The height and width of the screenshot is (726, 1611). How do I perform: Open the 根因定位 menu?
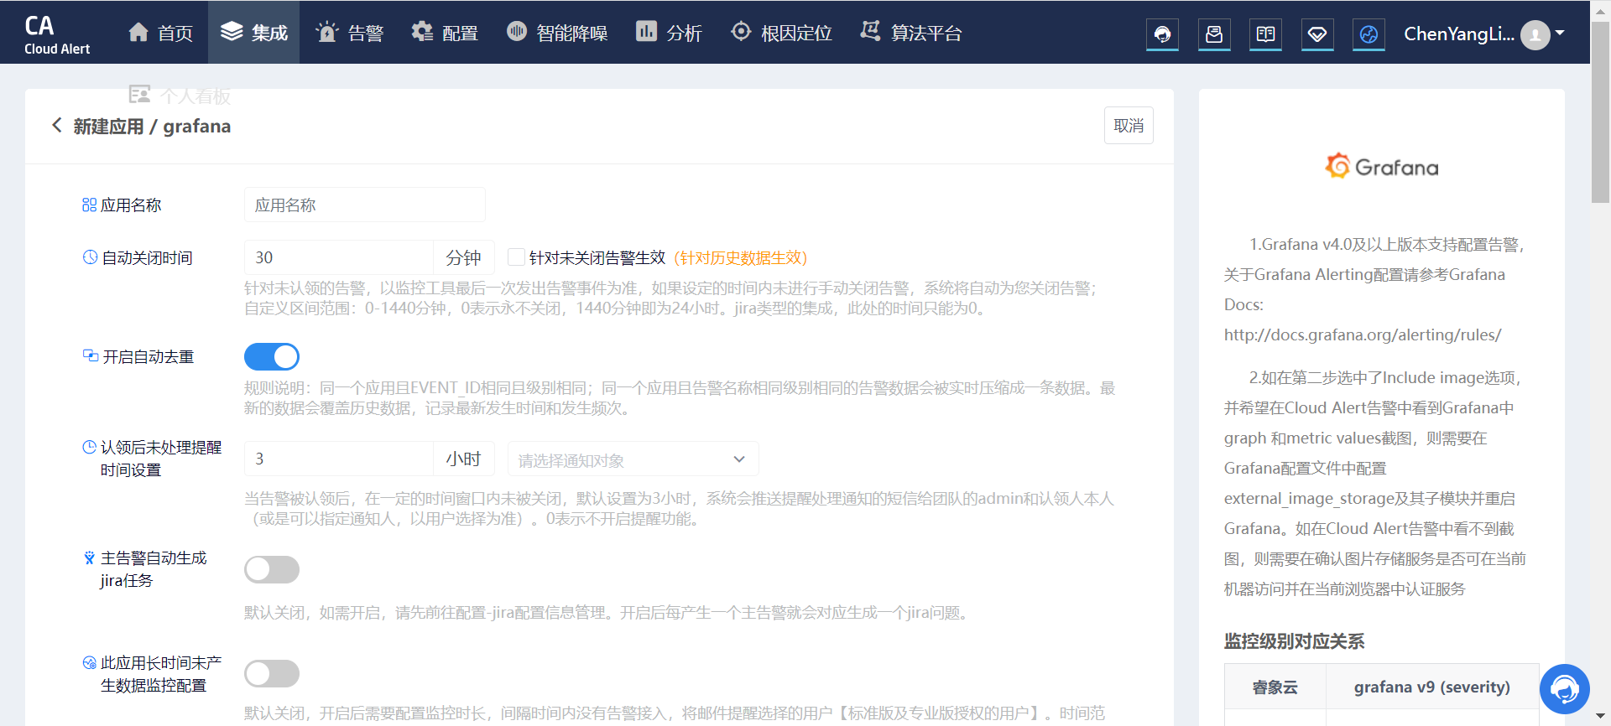781,33
